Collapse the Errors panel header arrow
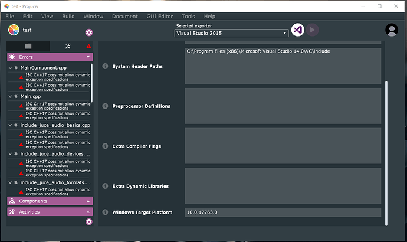Image resolution: width=407 pixels, height=242 pixels. (x=88, y=57)
